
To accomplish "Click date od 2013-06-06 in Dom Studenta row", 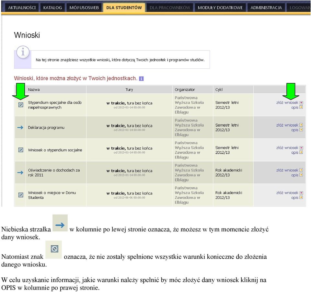I will pyautogui.click(x=129, y=198).
